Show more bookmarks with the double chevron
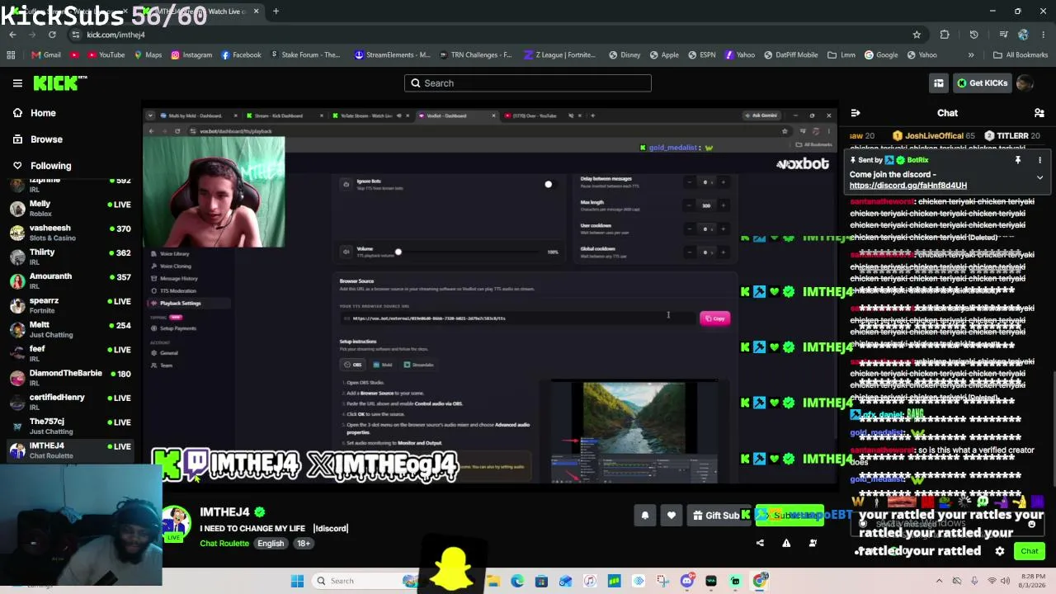The width and height of the screenshot is (1056, 594). 971,55
